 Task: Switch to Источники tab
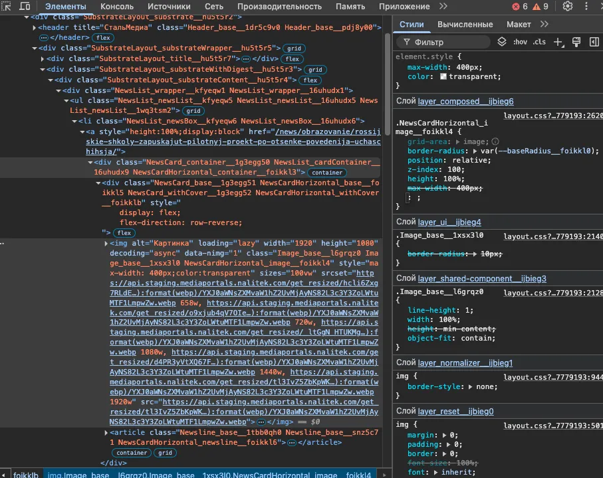point(169,7)
